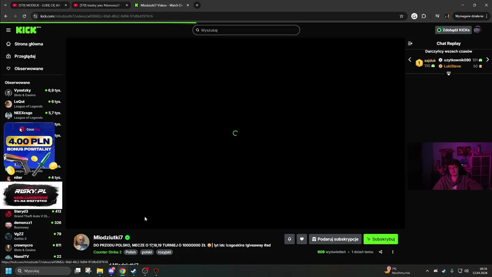The image size is (492, 277).
Task: Open the volume control in system tray
Action: pyautogui.click(x=466, y=271)
